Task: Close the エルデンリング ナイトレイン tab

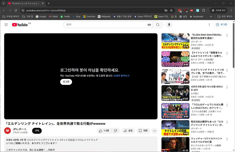Action: point(43,3)
